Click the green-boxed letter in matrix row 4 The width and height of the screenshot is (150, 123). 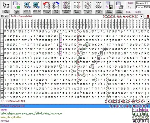(x=87, y=44)
